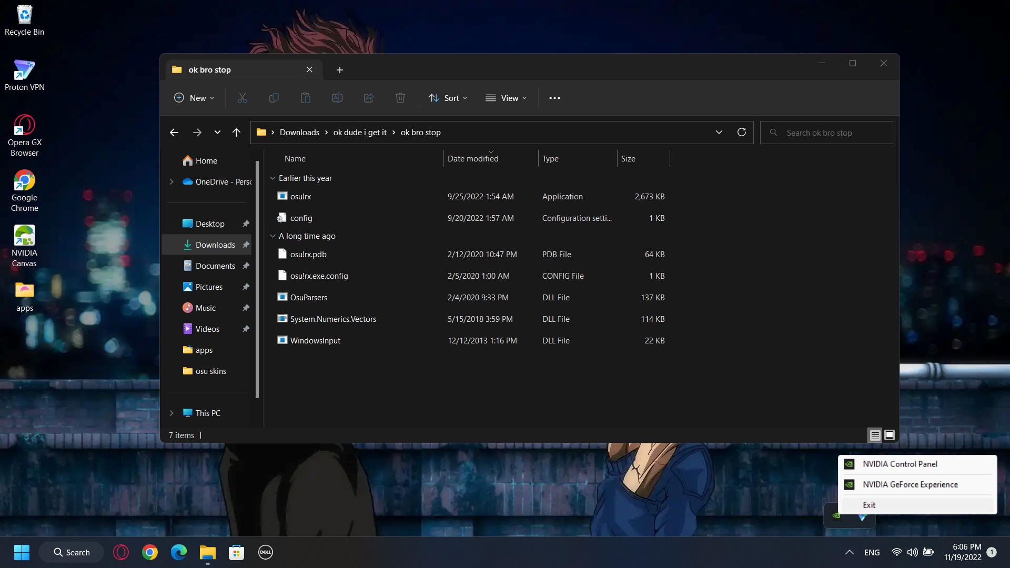Collapse the Earlier this year group
The image size is (1010, 568).
click(x=272, y=178)
